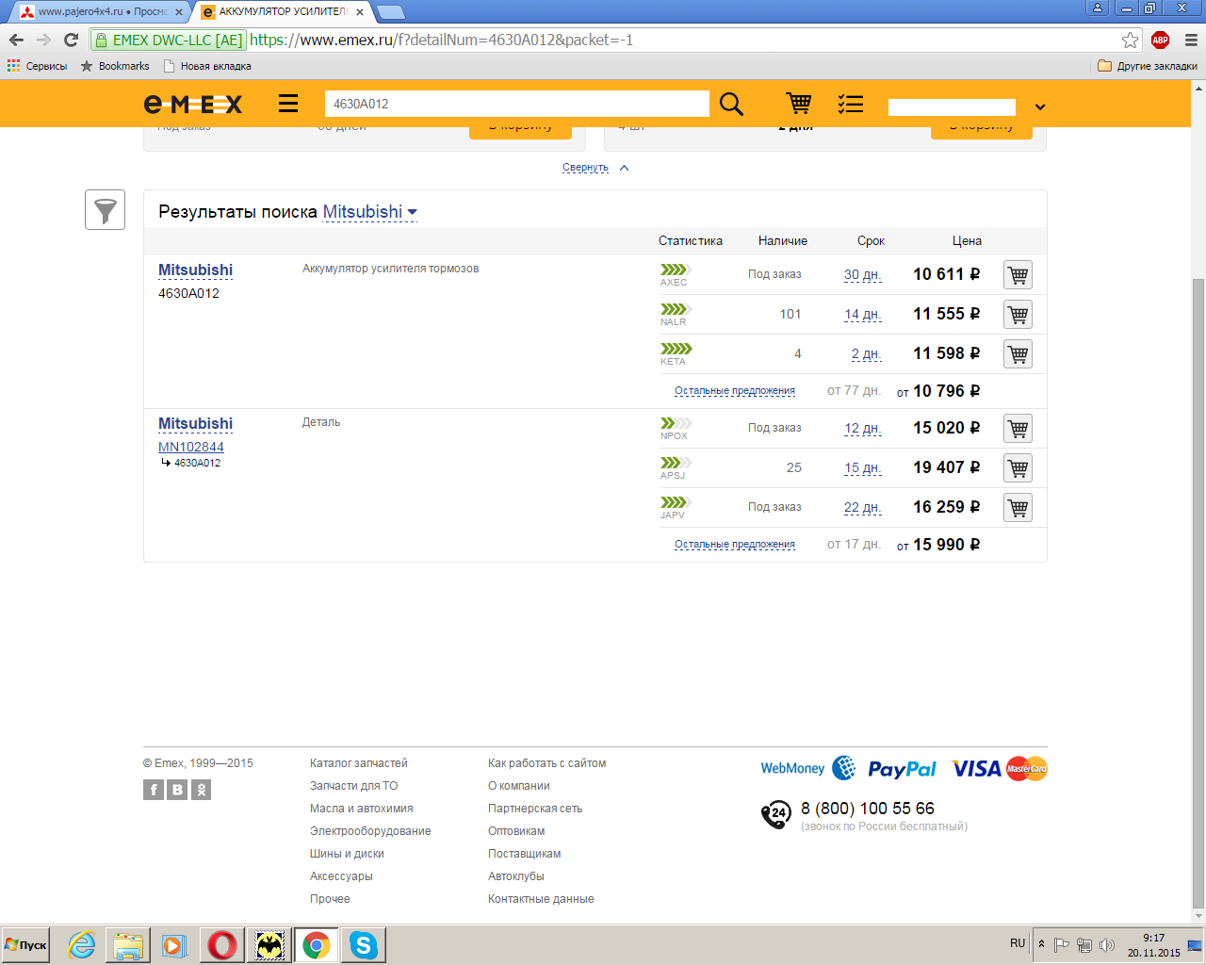Bookmark this page with the star icon
The width and height of the screenshot is (1206, 965).
tap(1130, 40)
